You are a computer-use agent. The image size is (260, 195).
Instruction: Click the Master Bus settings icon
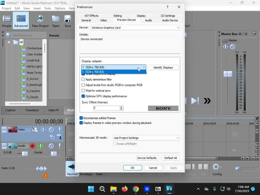pyautogui.click(x=254, y=33)
